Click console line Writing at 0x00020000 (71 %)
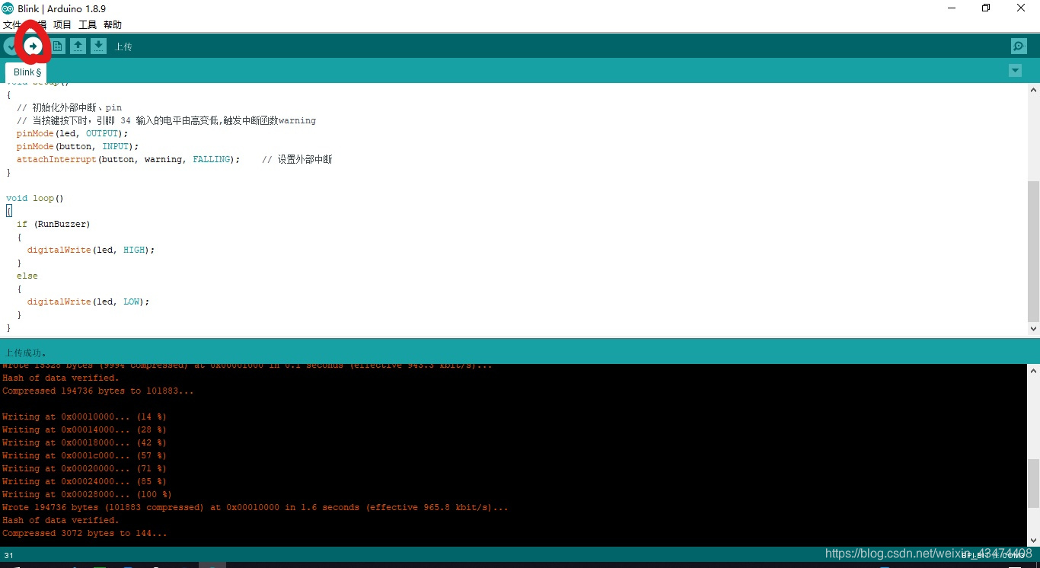1040x568 pixels. (x=85, y=468)
